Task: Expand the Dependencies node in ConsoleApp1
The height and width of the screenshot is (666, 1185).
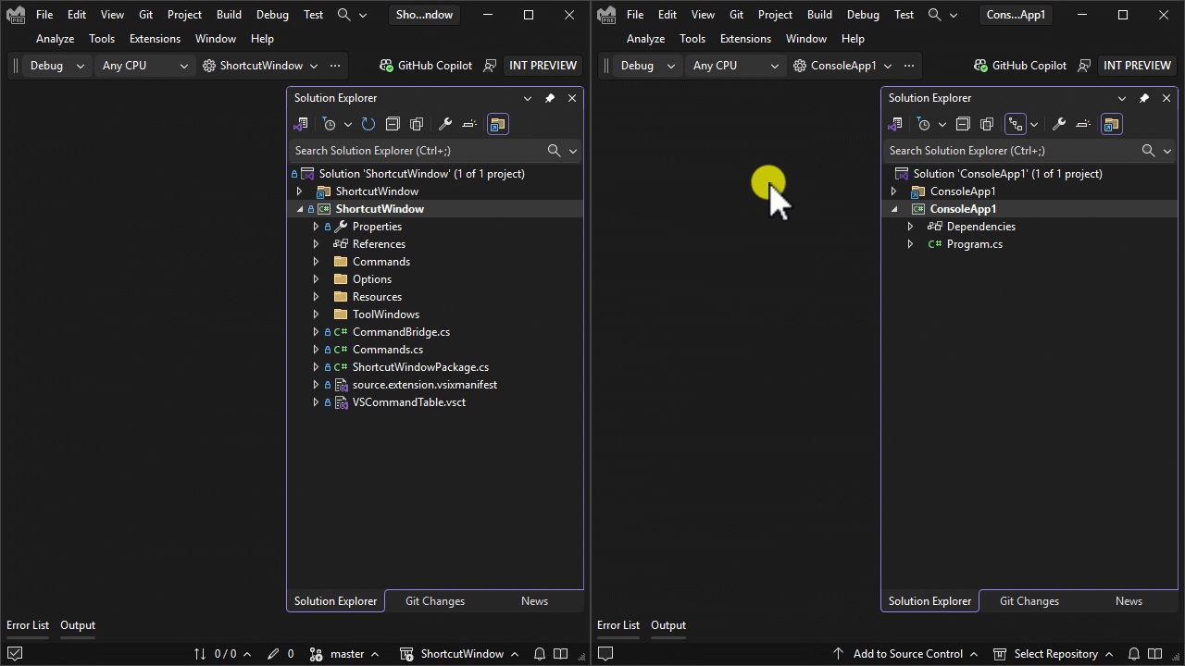Action: [x=910, y=226]
